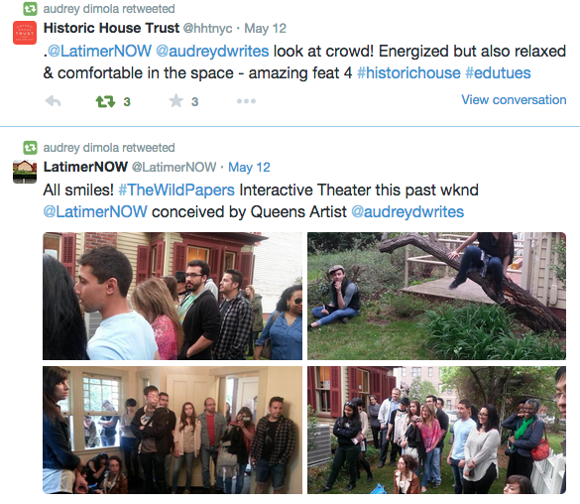The width and height of the screenshot is (580, 504).
Task: Click the LatimerNOW profile avatar
Action: (25, 172)
